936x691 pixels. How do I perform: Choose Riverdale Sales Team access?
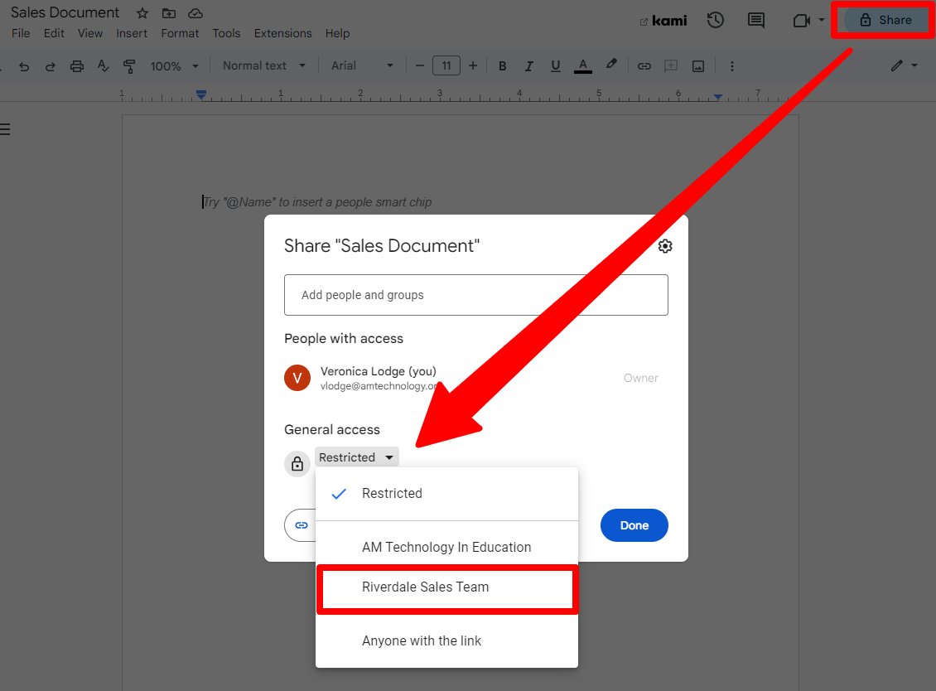coord(446,587)
